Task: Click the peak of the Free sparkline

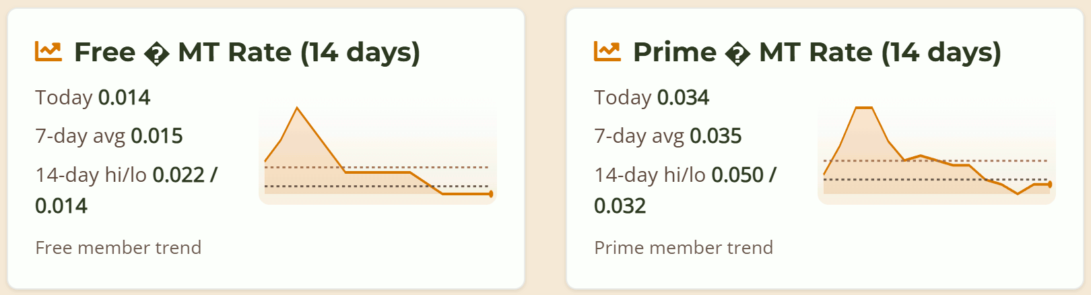Action: [297, 108]
